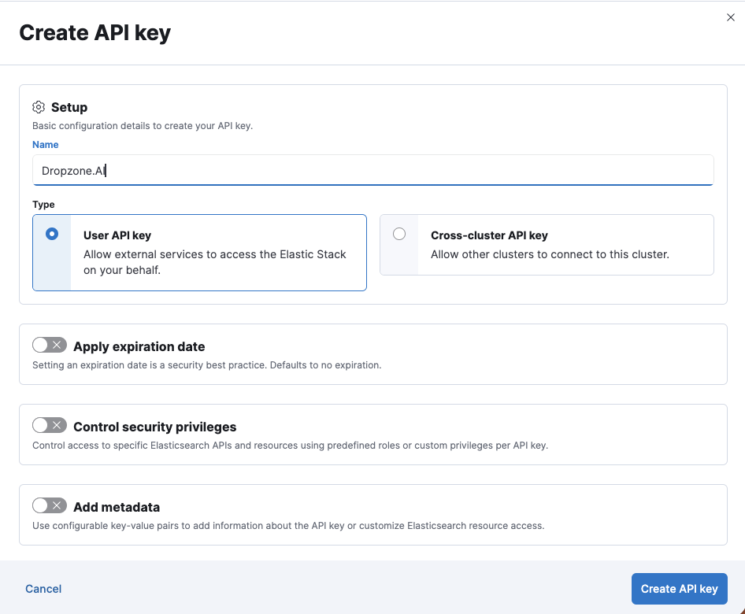The image size is (745, 614).
Task: Enable the Add metadata switch
Action: pos(50,505)
